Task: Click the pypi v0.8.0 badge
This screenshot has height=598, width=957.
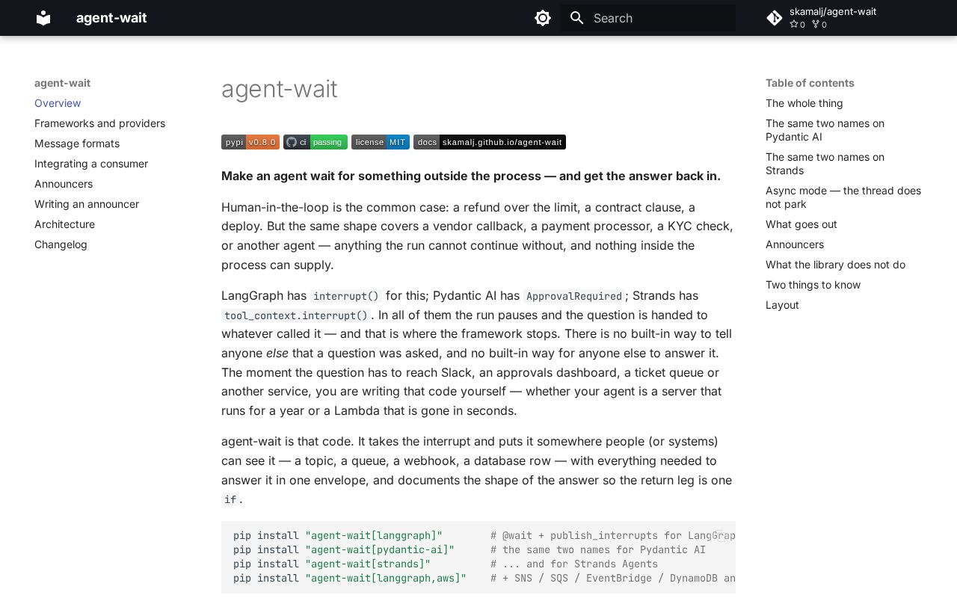Action: tap(250, 142)
